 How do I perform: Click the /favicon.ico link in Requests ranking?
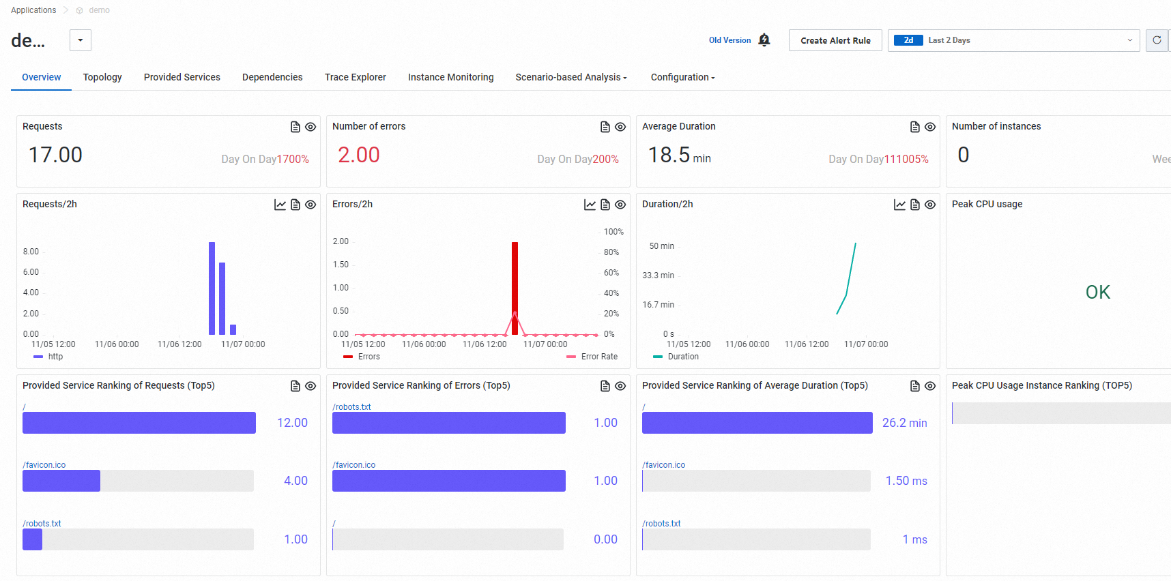click(46, 465)
